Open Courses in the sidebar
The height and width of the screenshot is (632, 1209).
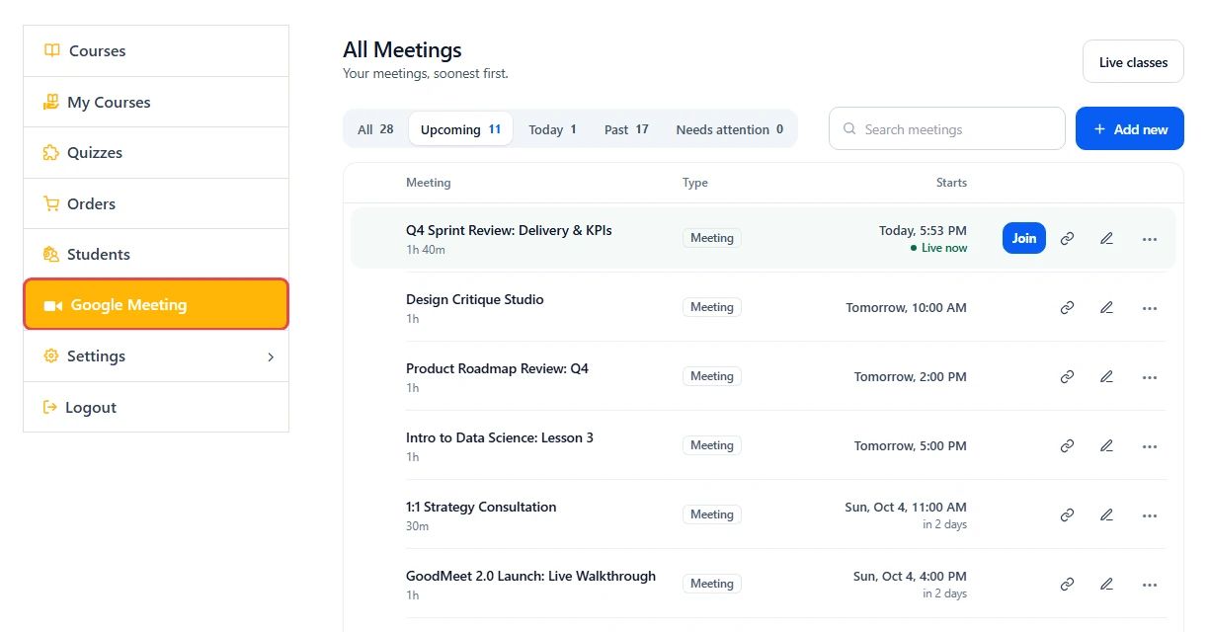click(x=156, y=50)
